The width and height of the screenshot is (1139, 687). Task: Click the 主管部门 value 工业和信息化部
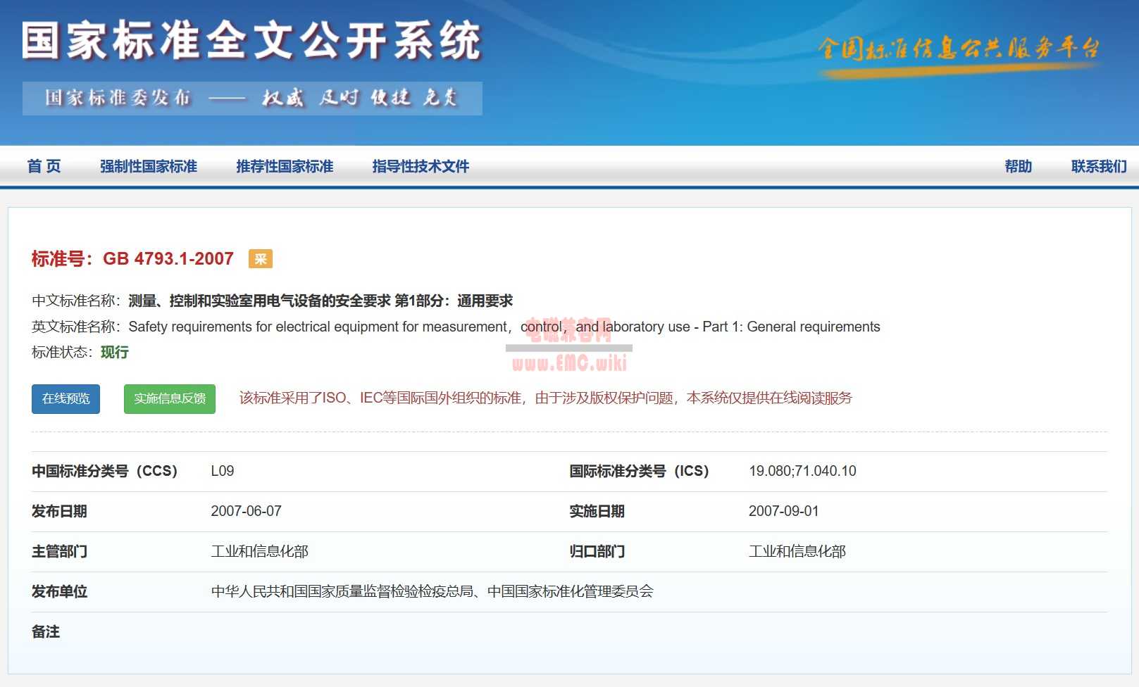pyautogui.click(x=259, y=551)
